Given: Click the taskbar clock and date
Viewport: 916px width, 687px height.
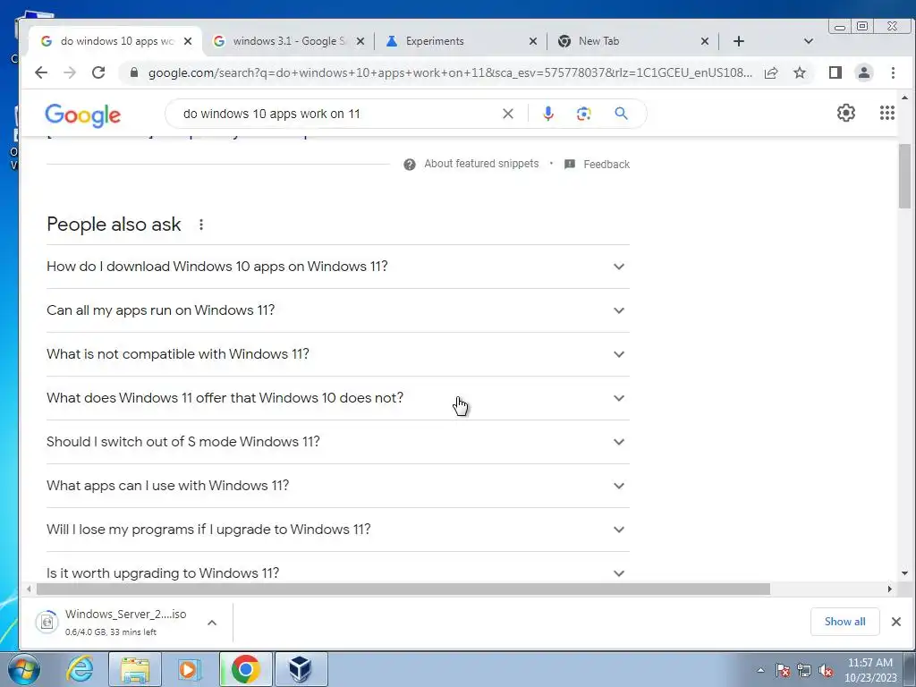Looking at the screenshot, I should pos(869,670).
